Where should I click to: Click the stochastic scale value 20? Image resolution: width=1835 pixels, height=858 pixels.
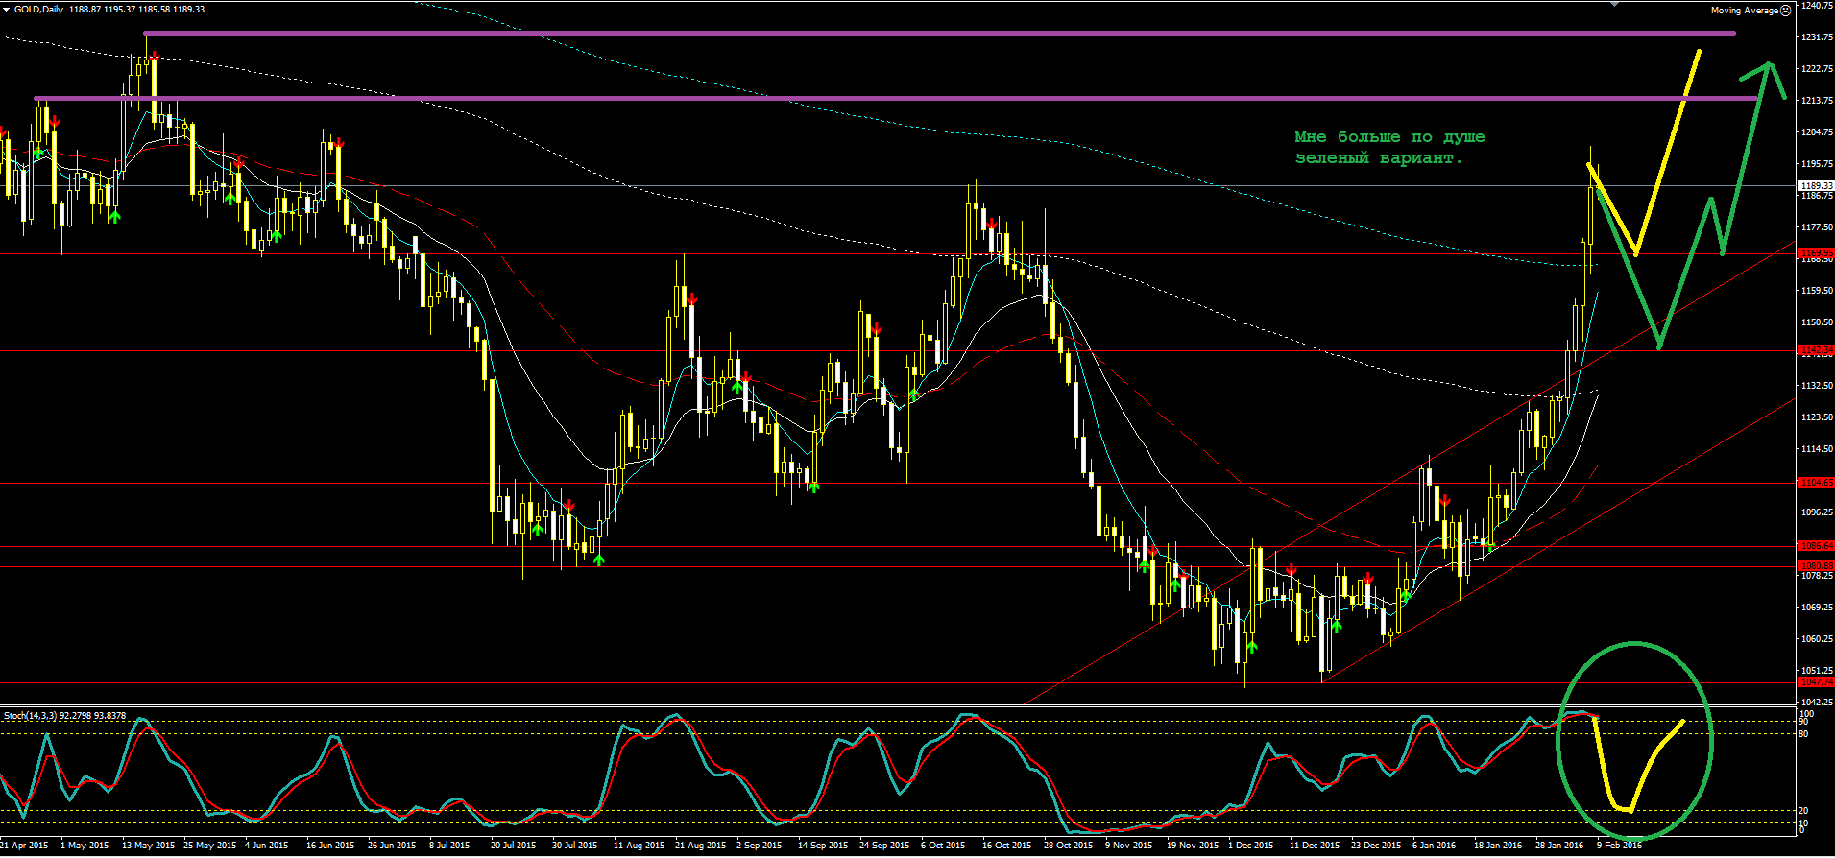[1803, 811]
